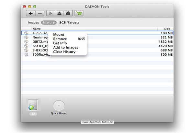Click the 4832 MB size value
Image resolution: width=191 pixels, height=133 pixels.
click(x=165, y=42)
